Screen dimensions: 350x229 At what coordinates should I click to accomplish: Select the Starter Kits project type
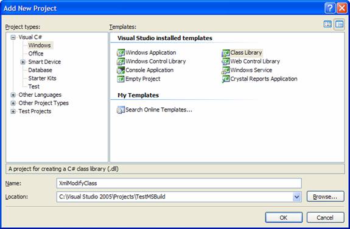[x=42, y=79]
